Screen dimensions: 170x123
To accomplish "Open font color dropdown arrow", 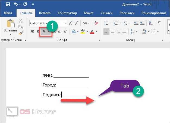I will pos(96,32).
